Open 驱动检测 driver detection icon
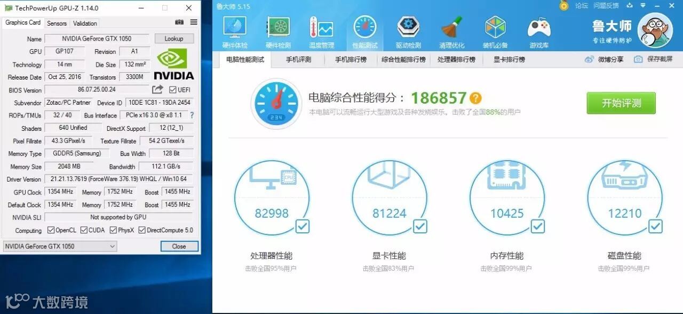Screen dimensions: 683x314 (x=408, y=27)
